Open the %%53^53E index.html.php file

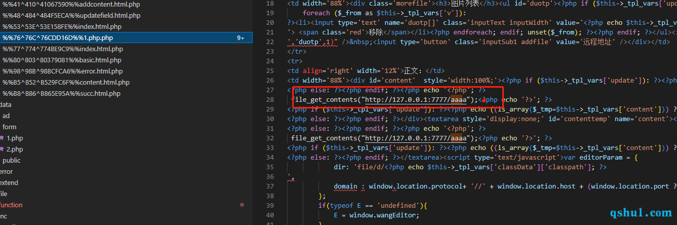pos(62,26)
